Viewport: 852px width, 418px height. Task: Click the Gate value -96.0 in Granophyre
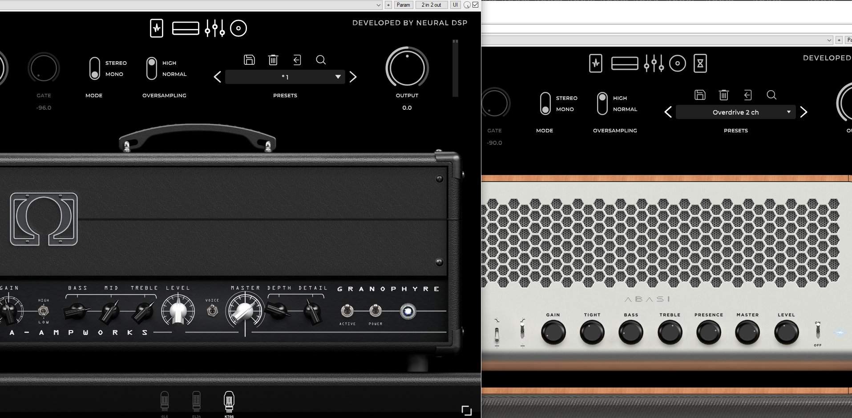coord(44,107)
